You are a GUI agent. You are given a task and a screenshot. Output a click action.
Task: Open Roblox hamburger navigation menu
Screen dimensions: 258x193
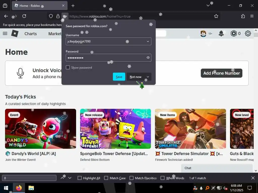click(x=5, y=33)
